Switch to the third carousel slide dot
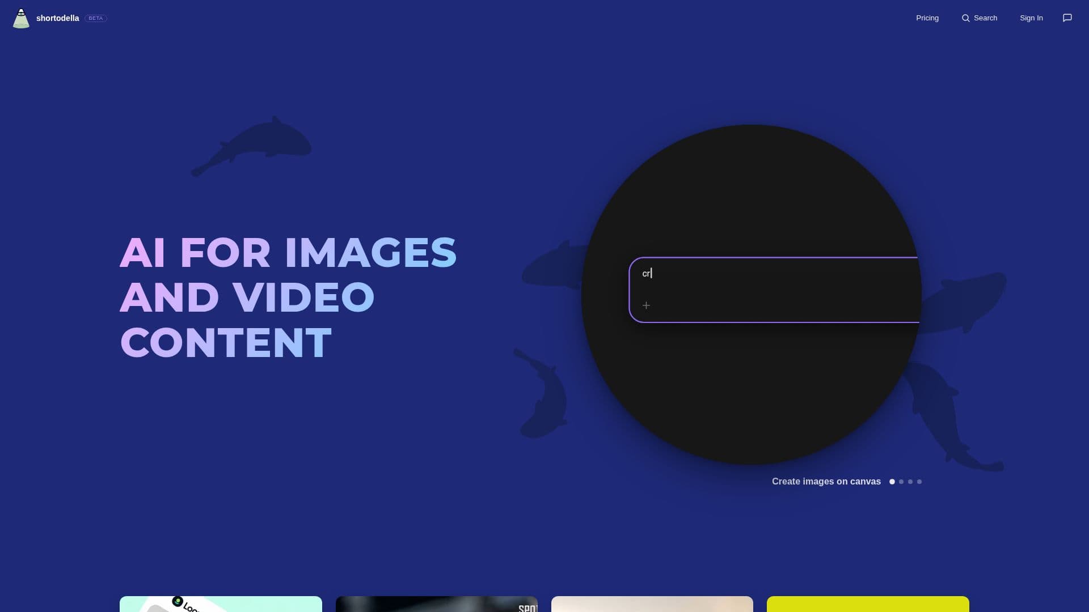The height and width of the screenshot is (612, 1089). pyautogui.click(x=910, y=482)
